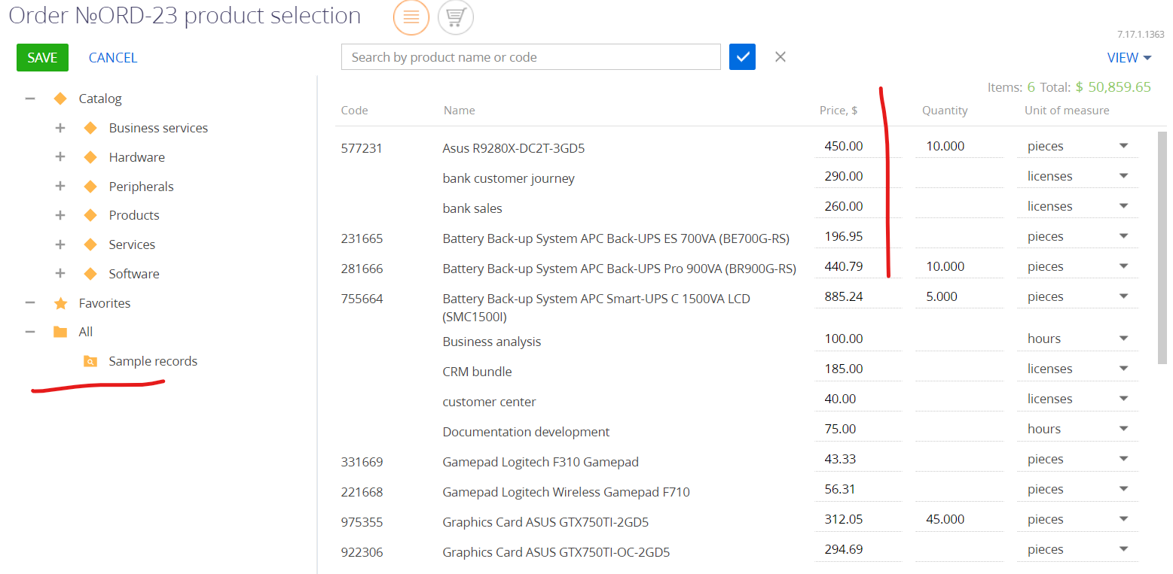Click product name Battery Back-up ES 700VA (BE700G-RS)
1173x574 pixels.
point(616,238)
